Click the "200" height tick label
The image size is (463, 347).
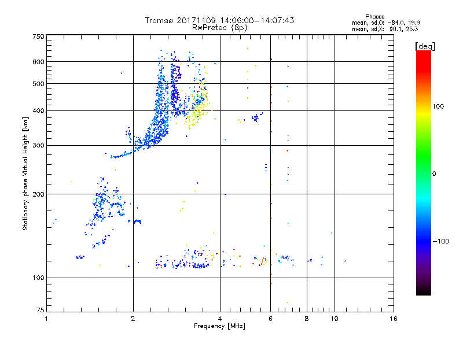click(38, 194)
